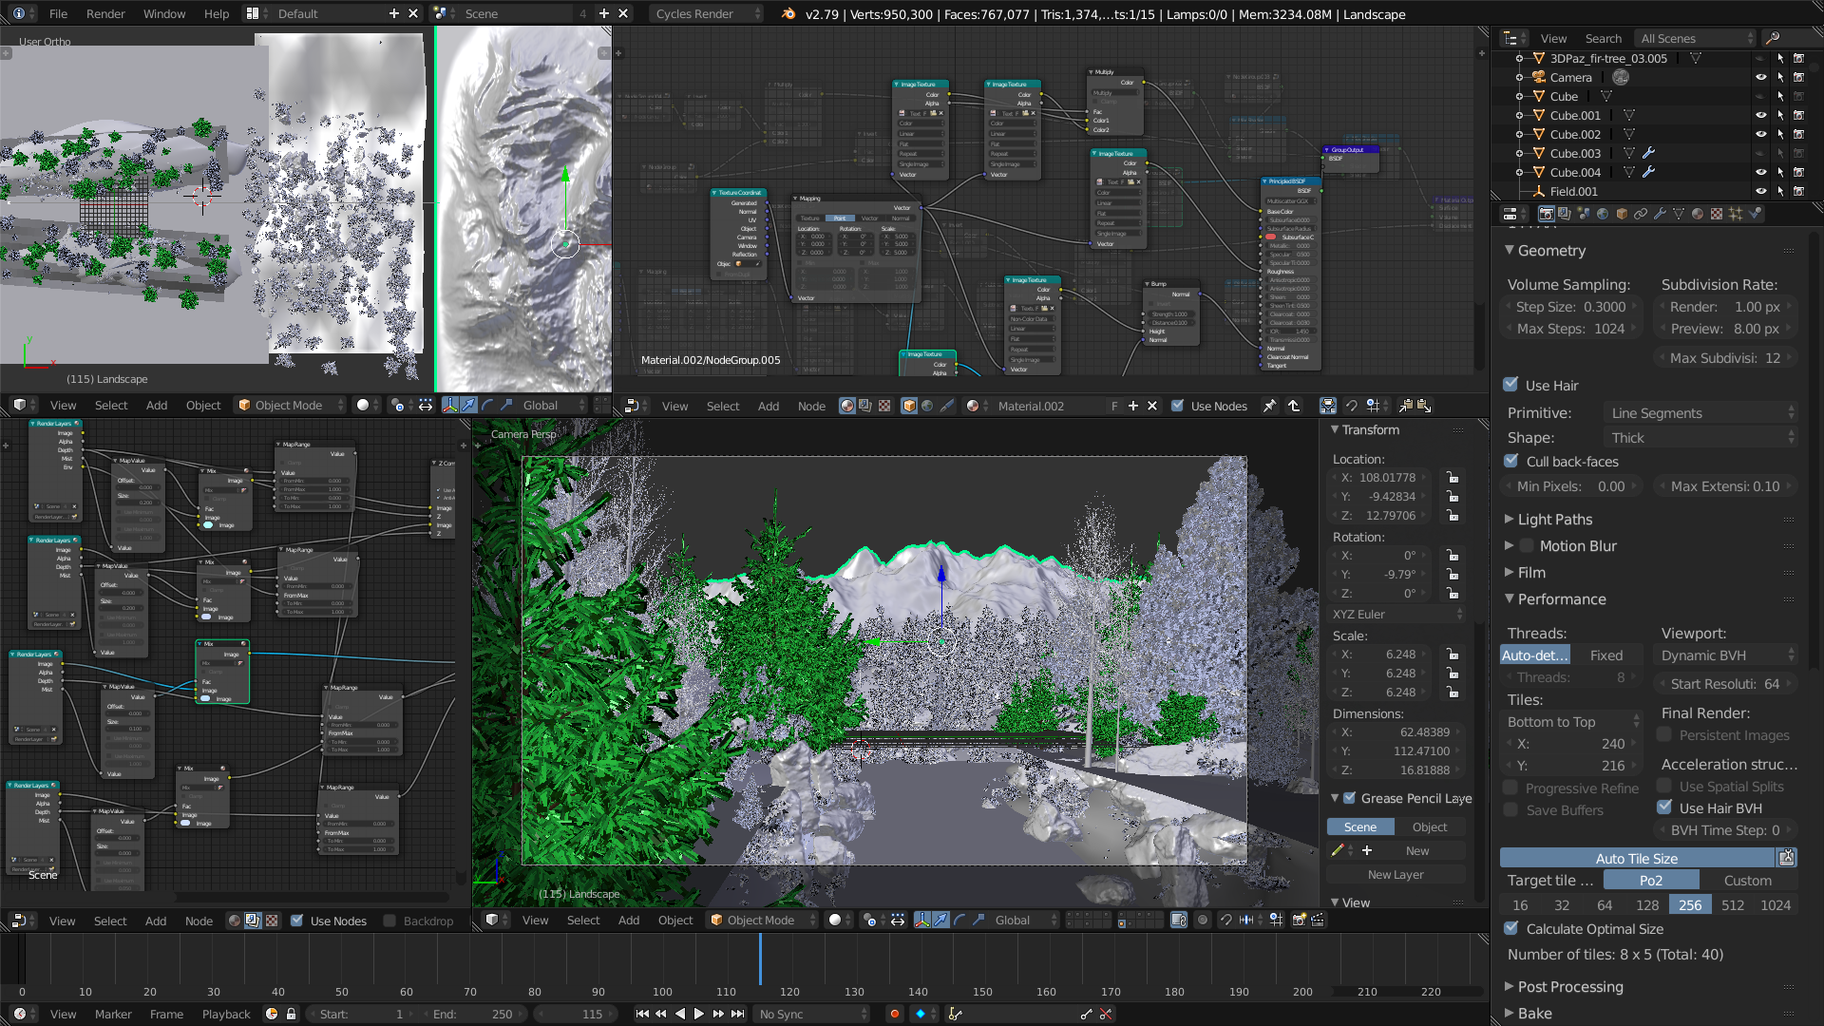This screenshot has width=1824, height=1026.
Task: Open the outliner search magnifier
Action: coord(1772,38)
